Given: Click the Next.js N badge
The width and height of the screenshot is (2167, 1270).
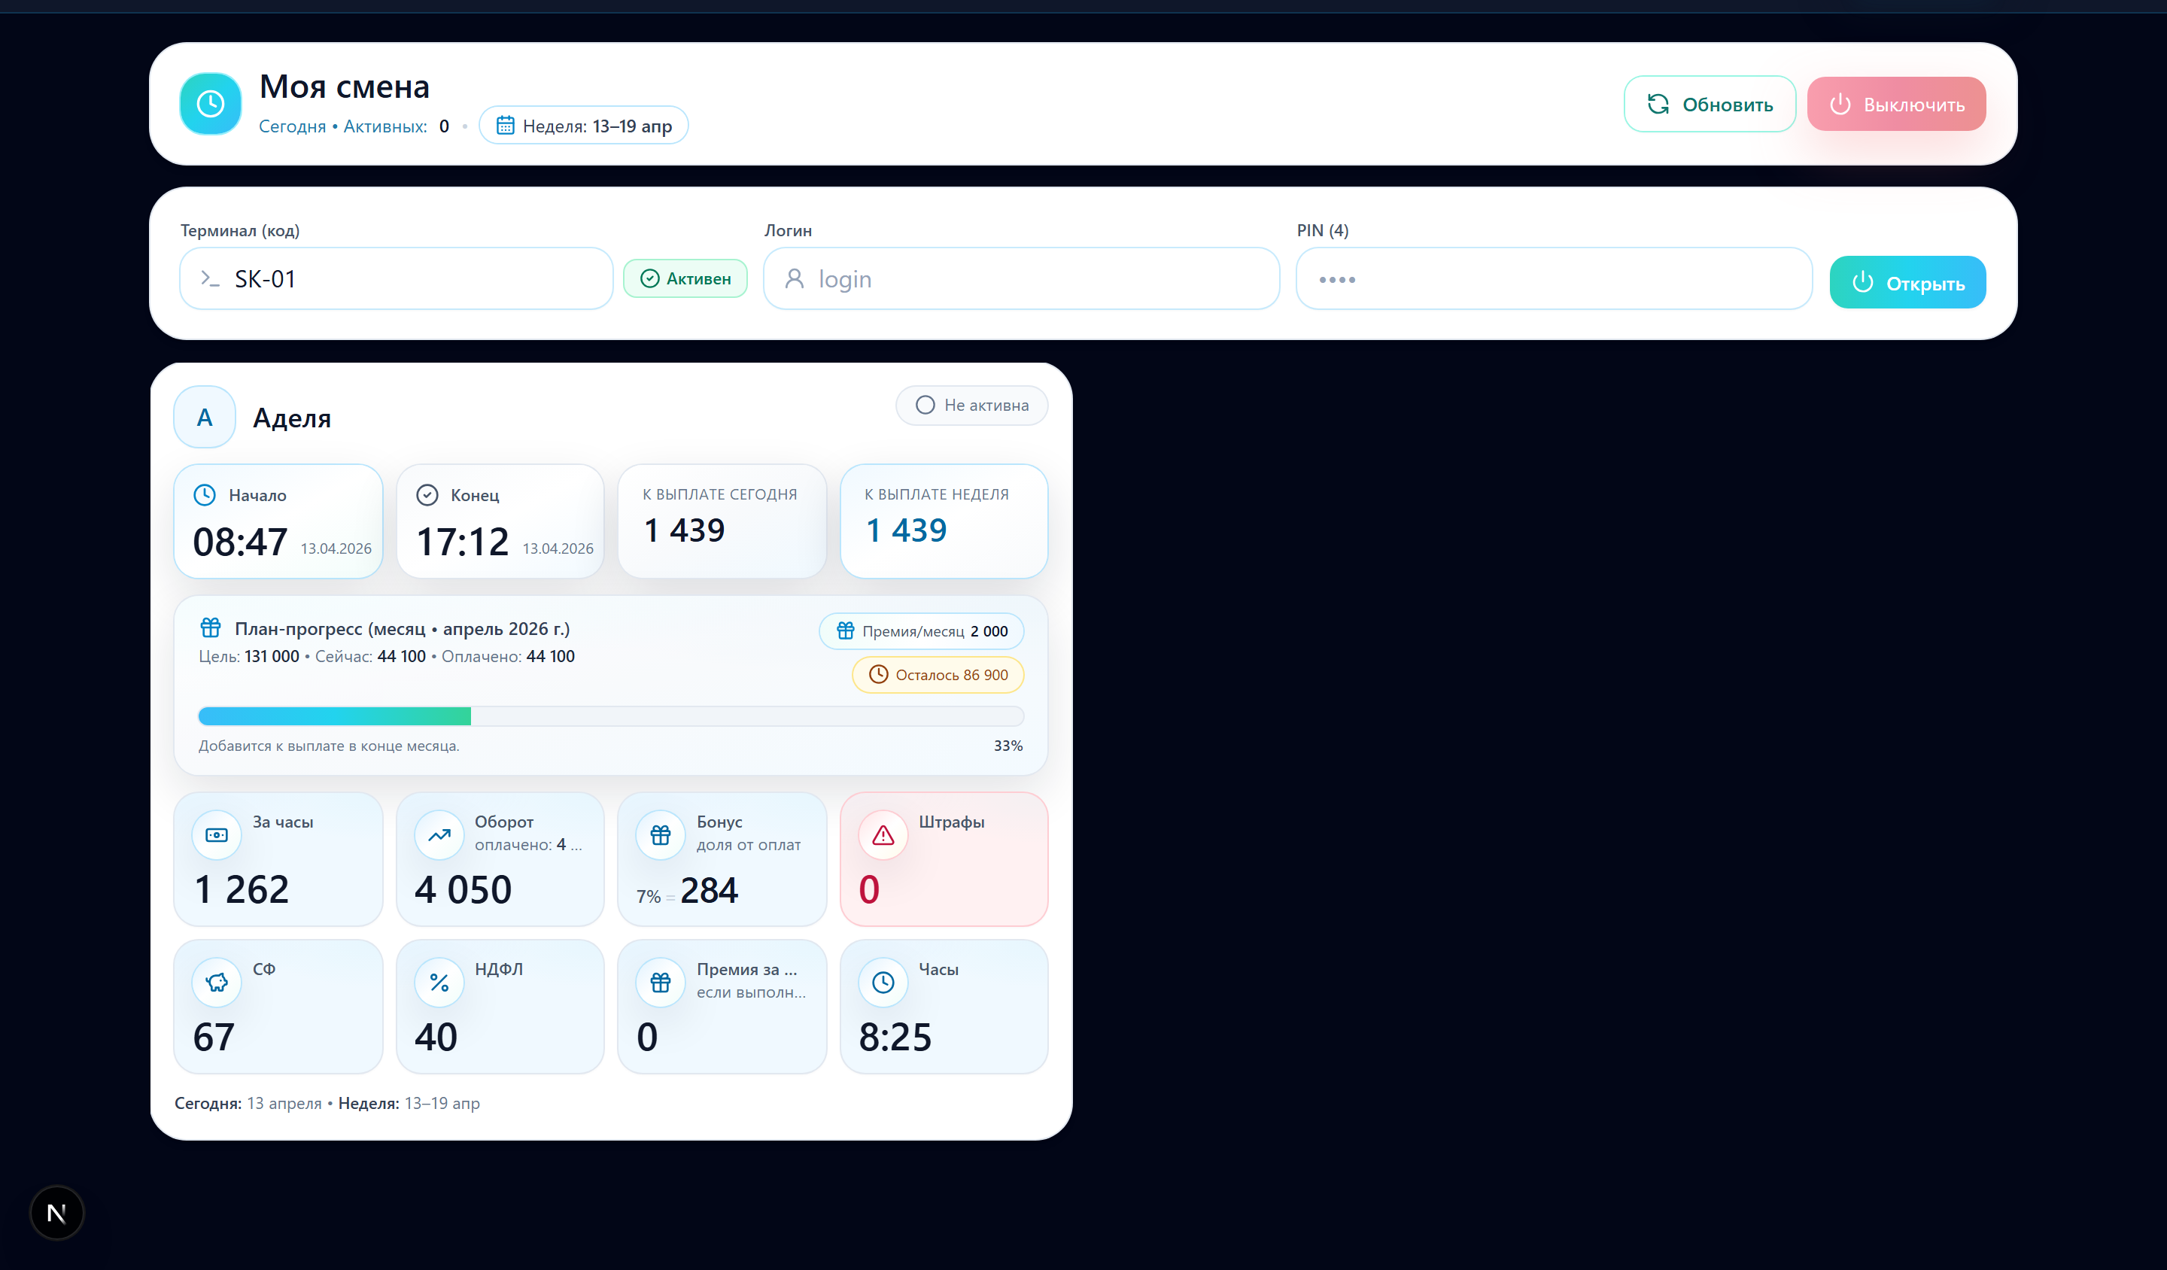Looking at the screenshot, I should [x=56, y=1212].
